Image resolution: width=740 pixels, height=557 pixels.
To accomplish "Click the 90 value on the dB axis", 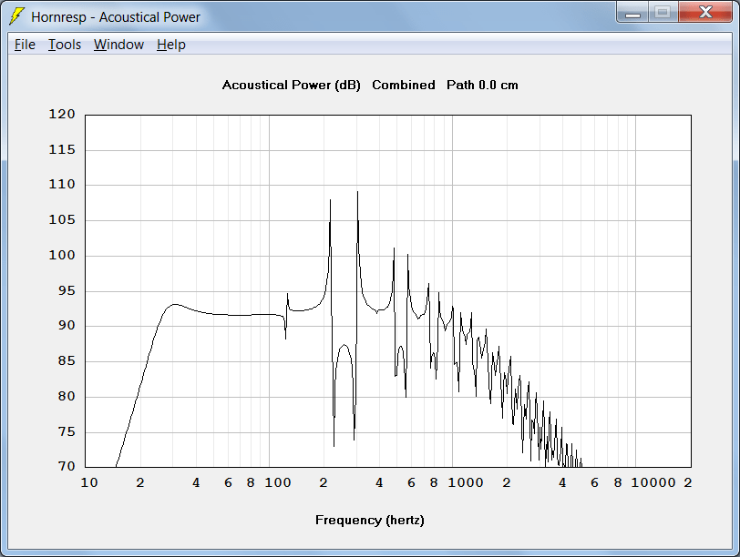I will pyautogui.click(x=67, y=325).
